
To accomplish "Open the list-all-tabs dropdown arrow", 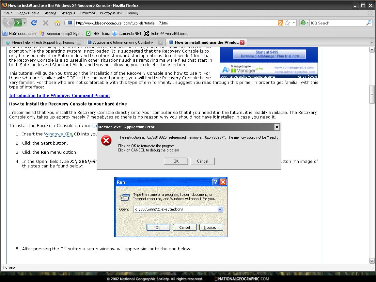I will 372,42.
